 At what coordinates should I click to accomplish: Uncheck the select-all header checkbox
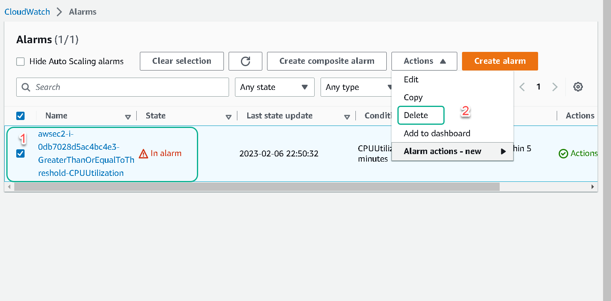pyautogui.click(x=20, y=116)
